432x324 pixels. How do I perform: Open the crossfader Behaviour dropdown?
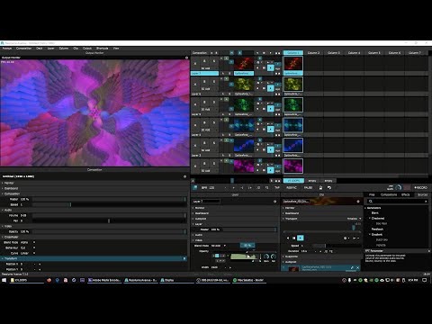(x=28, y=247)
